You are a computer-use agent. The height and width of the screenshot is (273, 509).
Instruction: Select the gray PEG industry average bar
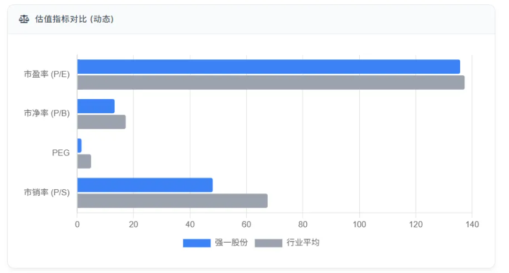click(84, 161)
